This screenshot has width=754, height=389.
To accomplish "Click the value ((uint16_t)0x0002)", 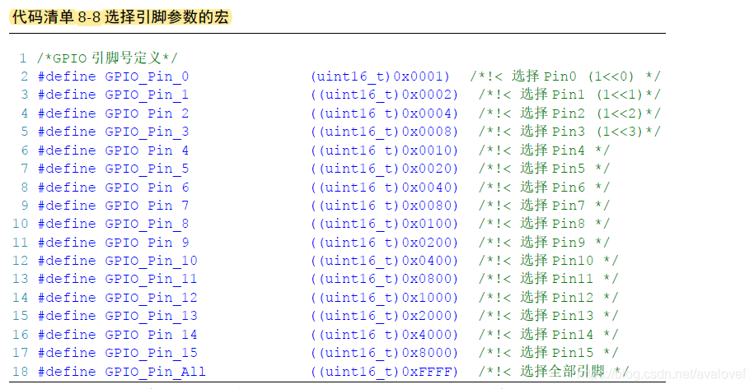I will 385,95.
